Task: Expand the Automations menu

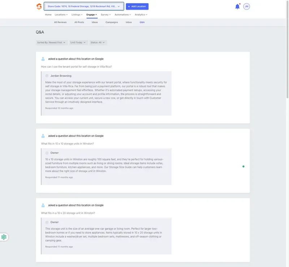Action: [123, 14]
